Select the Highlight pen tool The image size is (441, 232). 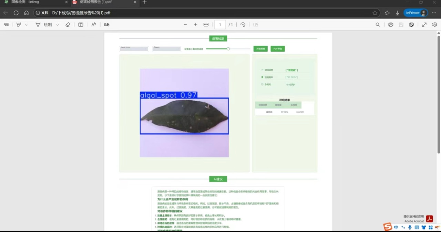pos(19,24)
